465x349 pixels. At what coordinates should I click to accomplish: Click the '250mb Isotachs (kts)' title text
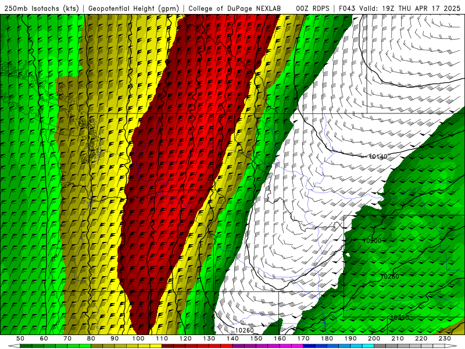coord(41,9)
